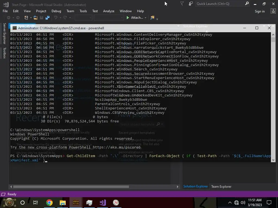Open the File menu

coord(5,11)
